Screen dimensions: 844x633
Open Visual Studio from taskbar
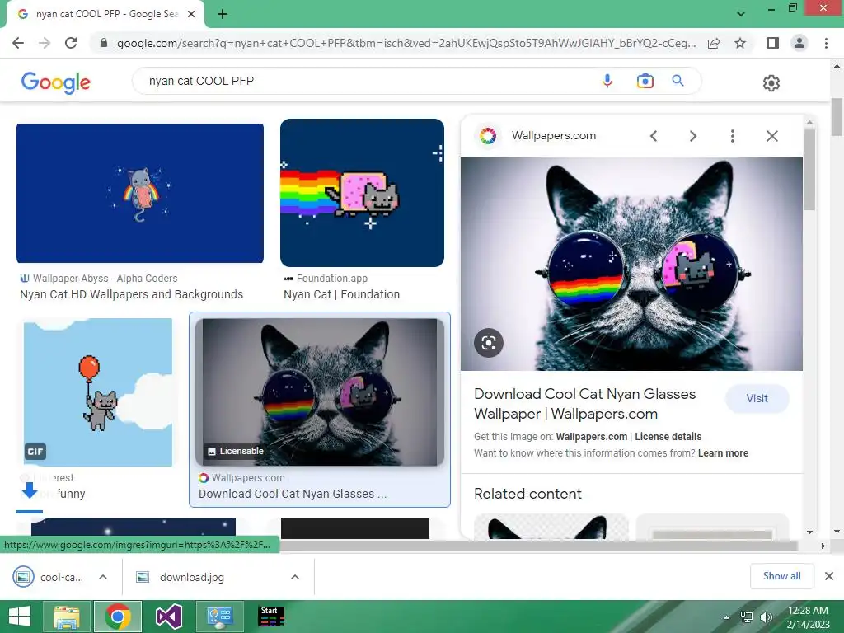168,617
